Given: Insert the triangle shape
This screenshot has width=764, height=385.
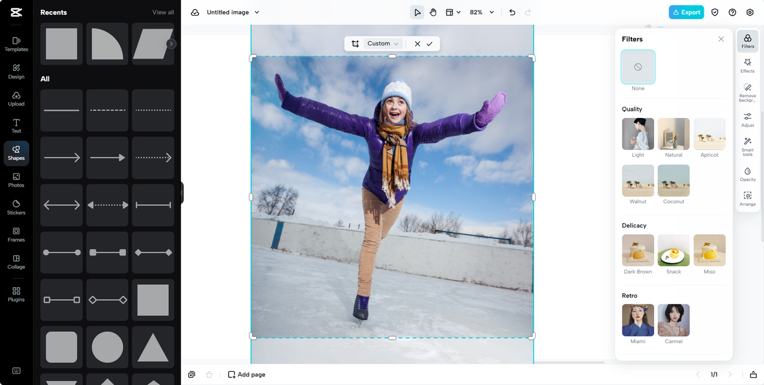Looking at the screenshot, I should click(153, 347).
